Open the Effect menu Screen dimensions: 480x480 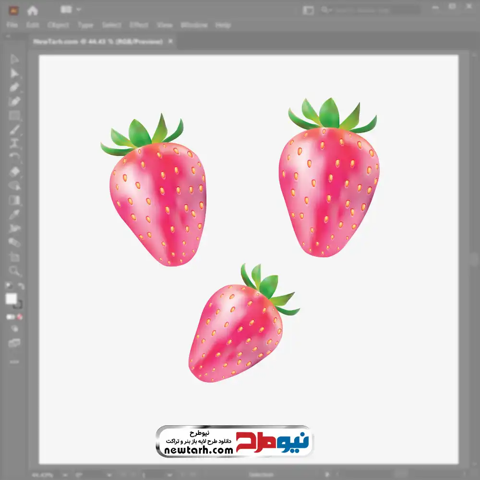point(139,25)
